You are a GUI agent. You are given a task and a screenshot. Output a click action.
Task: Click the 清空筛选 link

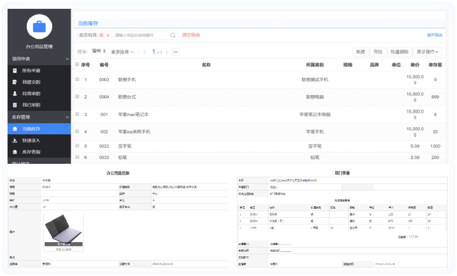pyautogui.click(x=191, y=35)
